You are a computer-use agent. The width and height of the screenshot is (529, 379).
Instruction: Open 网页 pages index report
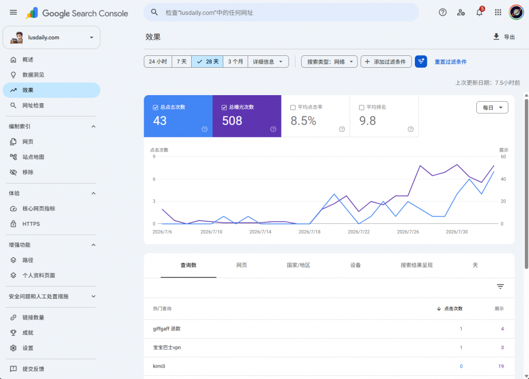[x=51, y=142]
